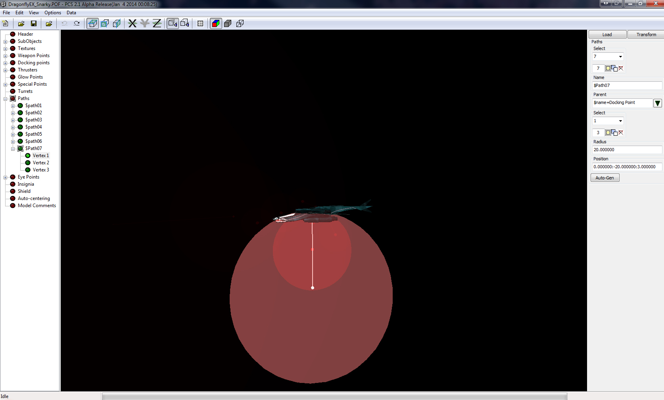Add a new path with the yellow square icon

(607, 68)
